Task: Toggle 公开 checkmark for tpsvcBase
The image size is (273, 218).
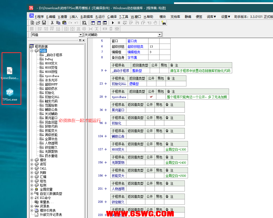Action: (151, 97)
